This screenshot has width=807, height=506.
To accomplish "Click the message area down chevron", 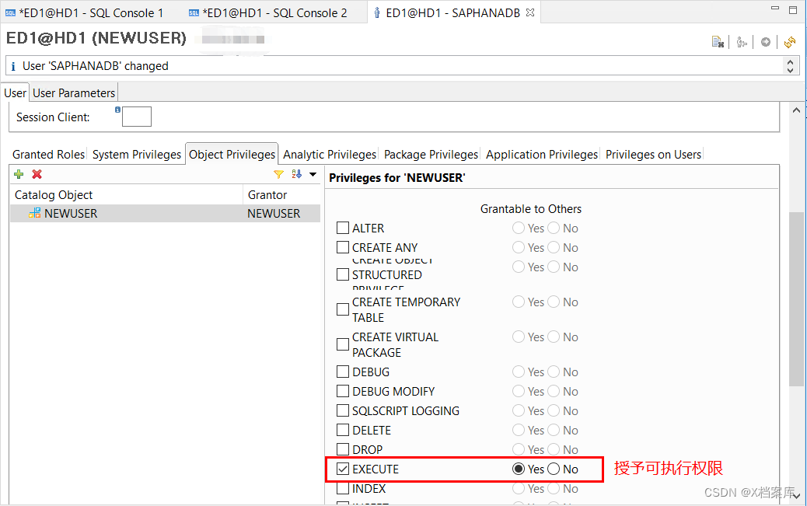I will point(790,71).
